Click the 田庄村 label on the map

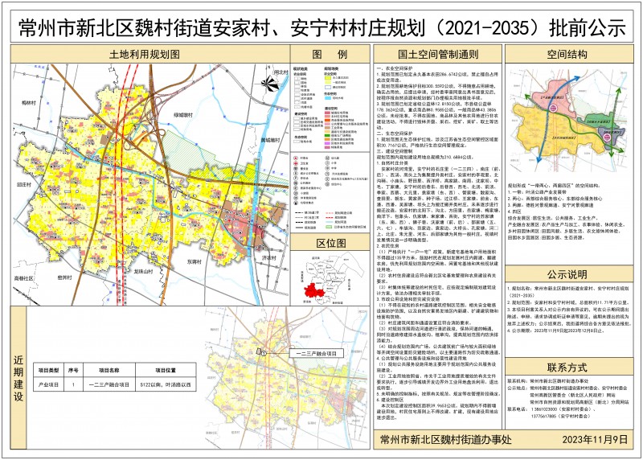[x=24, y=185]
